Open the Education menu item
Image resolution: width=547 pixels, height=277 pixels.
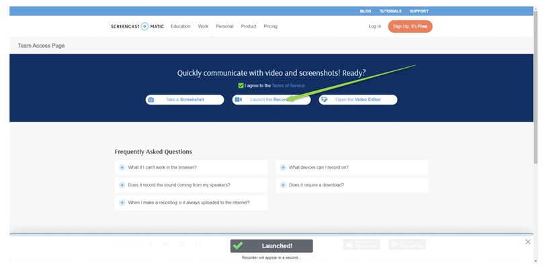coord(180,26)
